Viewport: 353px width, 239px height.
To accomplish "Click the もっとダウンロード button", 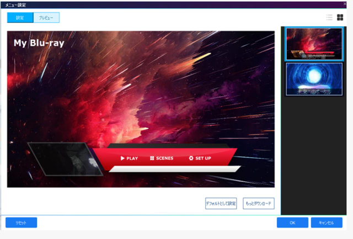I will pyautogui.click(x=259, y=204).
